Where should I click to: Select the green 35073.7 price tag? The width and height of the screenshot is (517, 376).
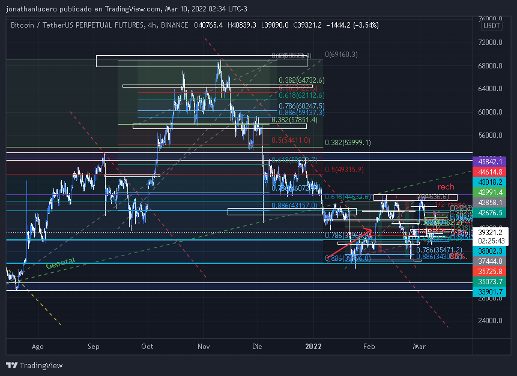[489, 281]
